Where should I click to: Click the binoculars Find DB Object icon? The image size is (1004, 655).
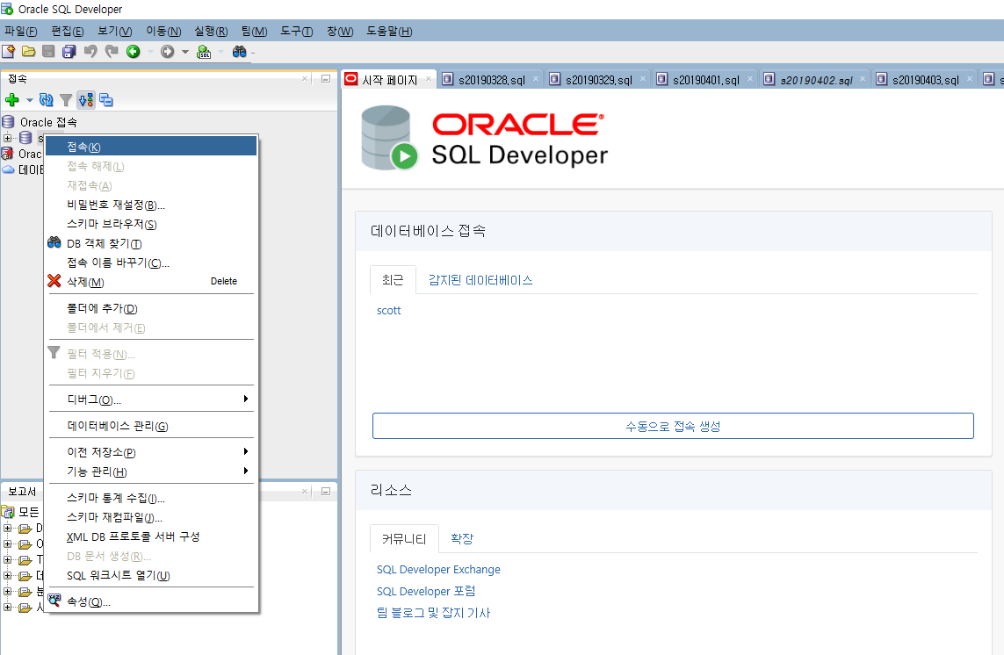(240, 51)
